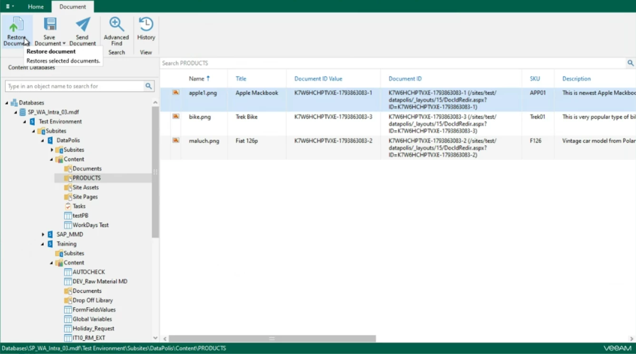Image resolution: width=636 pixels, height=354 pixels.
Task: Select Documents under Training Content
Action: [87, 291]
